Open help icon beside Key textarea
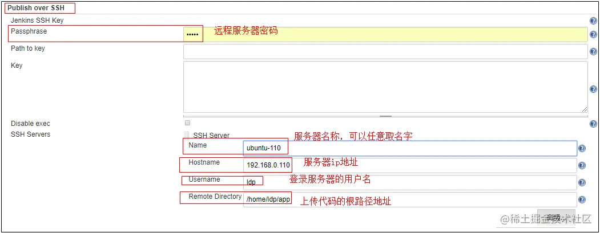600x233 pixels. (x=594, y=89)
